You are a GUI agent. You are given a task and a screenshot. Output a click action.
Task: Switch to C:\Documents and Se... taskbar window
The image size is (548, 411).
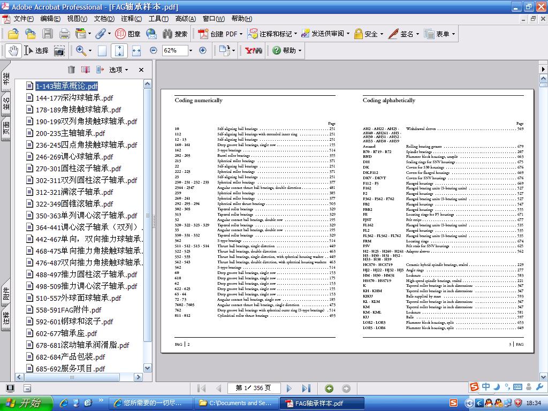click(x=237, y=404)
